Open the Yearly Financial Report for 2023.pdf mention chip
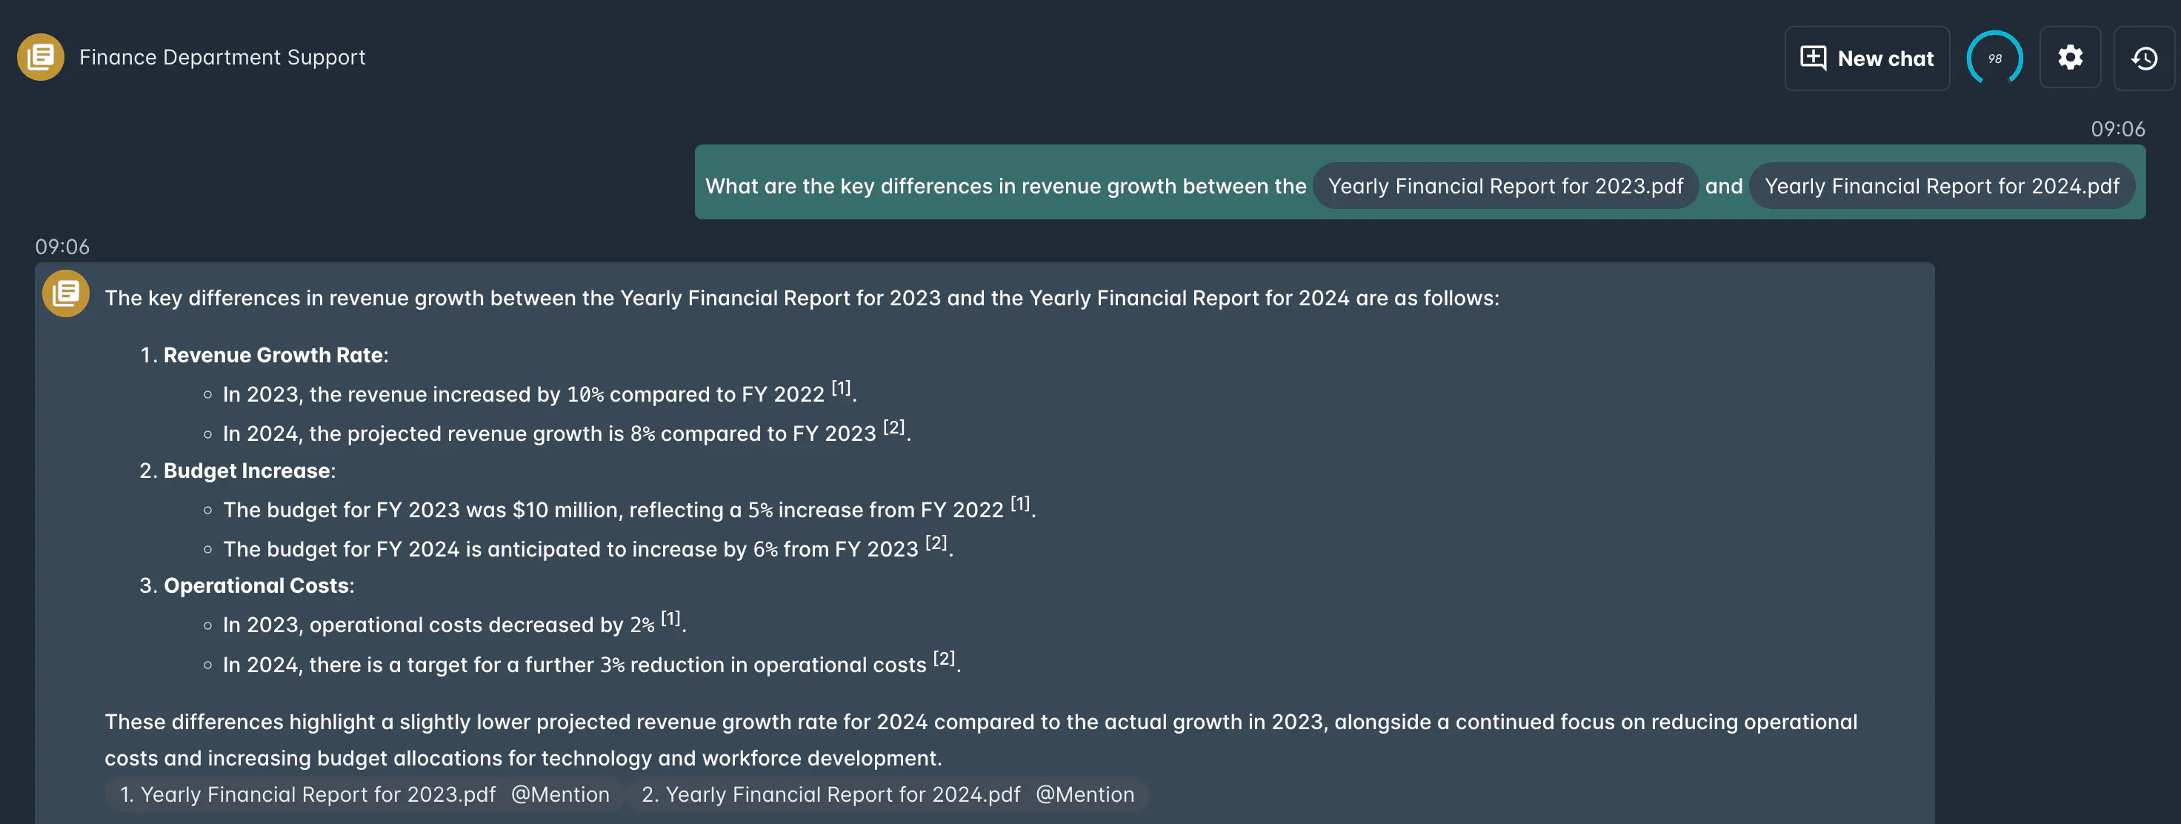The height and width of the screenshot is (824, 2181). pyautogui.click(x=1505, y=186)
